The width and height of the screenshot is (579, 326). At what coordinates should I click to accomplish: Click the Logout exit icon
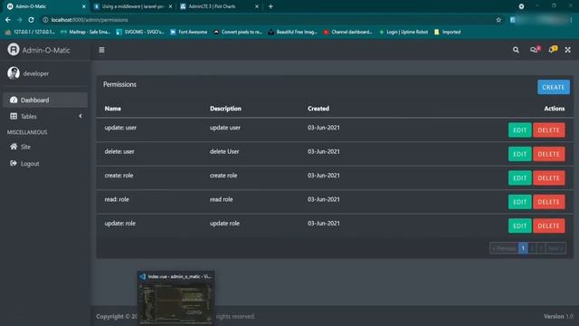14,163
